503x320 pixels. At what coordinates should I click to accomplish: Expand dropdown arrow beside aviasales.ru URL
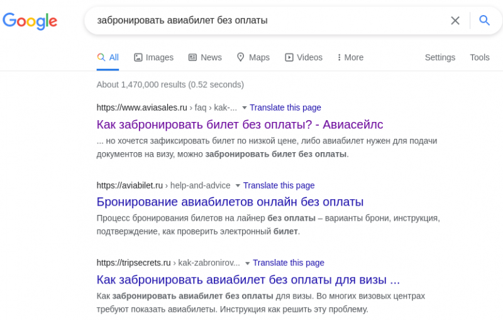click(x=245, y=108)
